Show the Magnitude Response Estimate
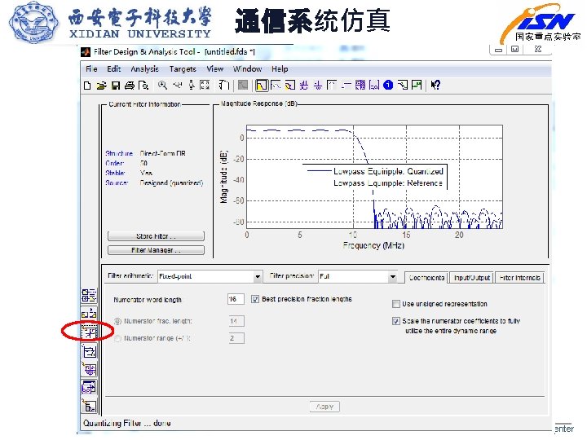 [403, 86]
